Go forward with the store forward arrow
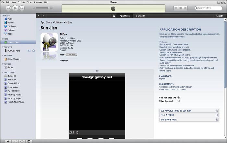227x143 pixels. tap(43, 16)
